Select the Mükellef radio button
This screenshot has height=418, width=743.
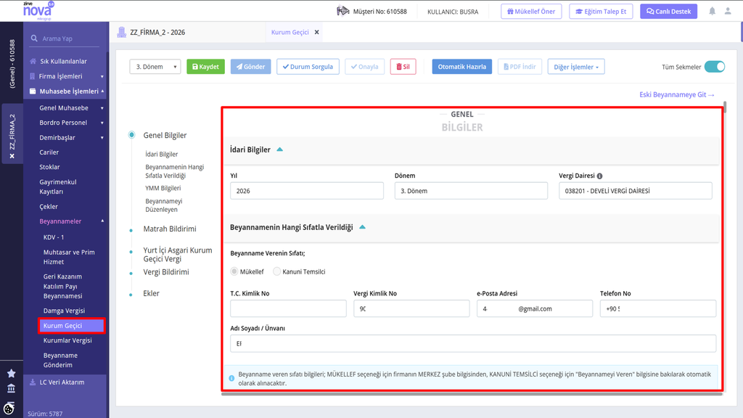click(234, 271)
